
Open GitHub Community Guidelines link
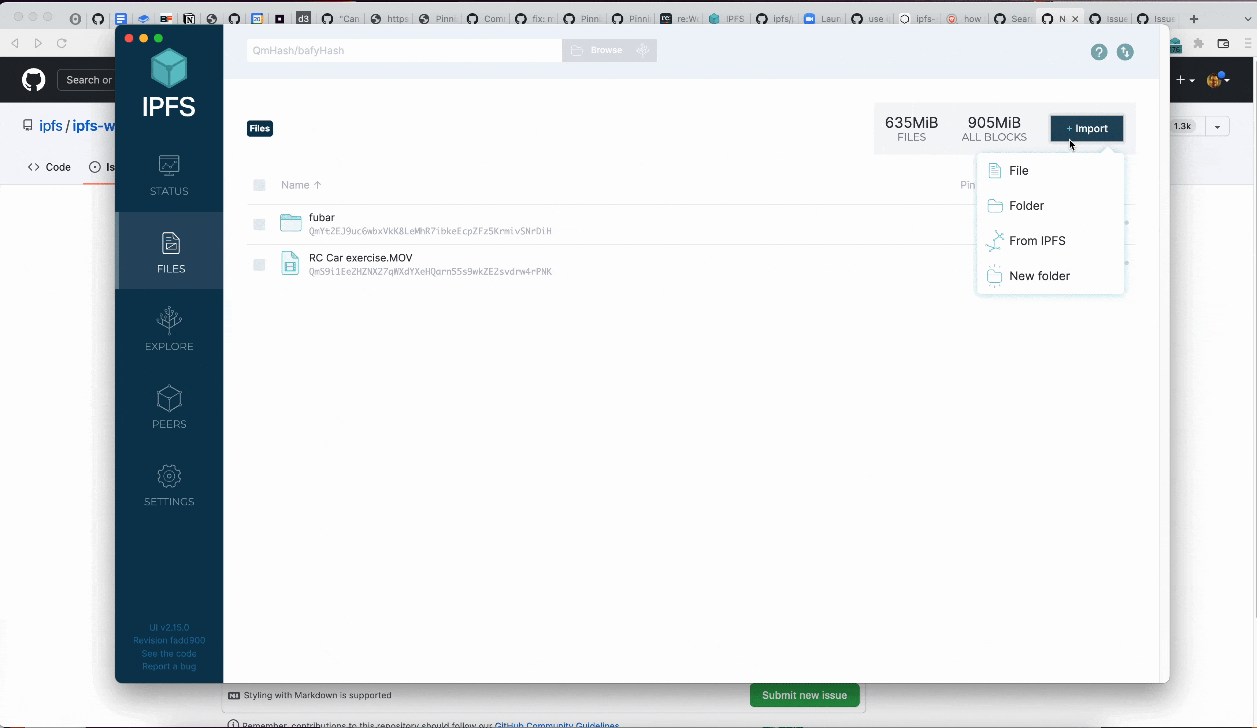[x=557, y=724]
